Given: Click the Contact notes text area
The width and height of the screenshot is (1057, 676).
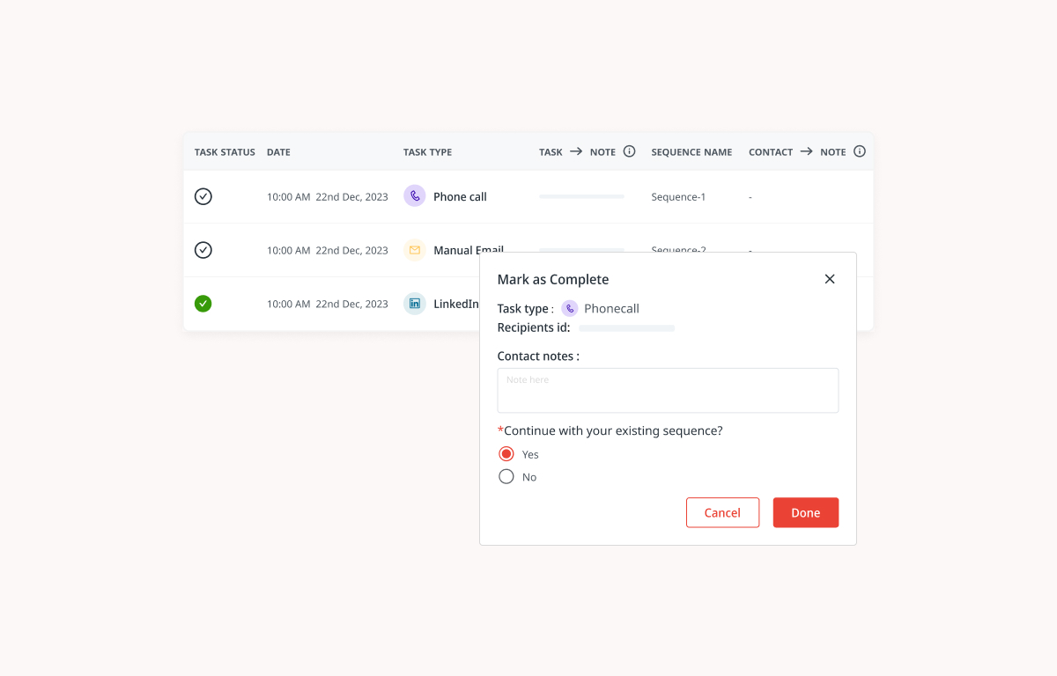Looking at the screenshot, I should tap(667, 389).
